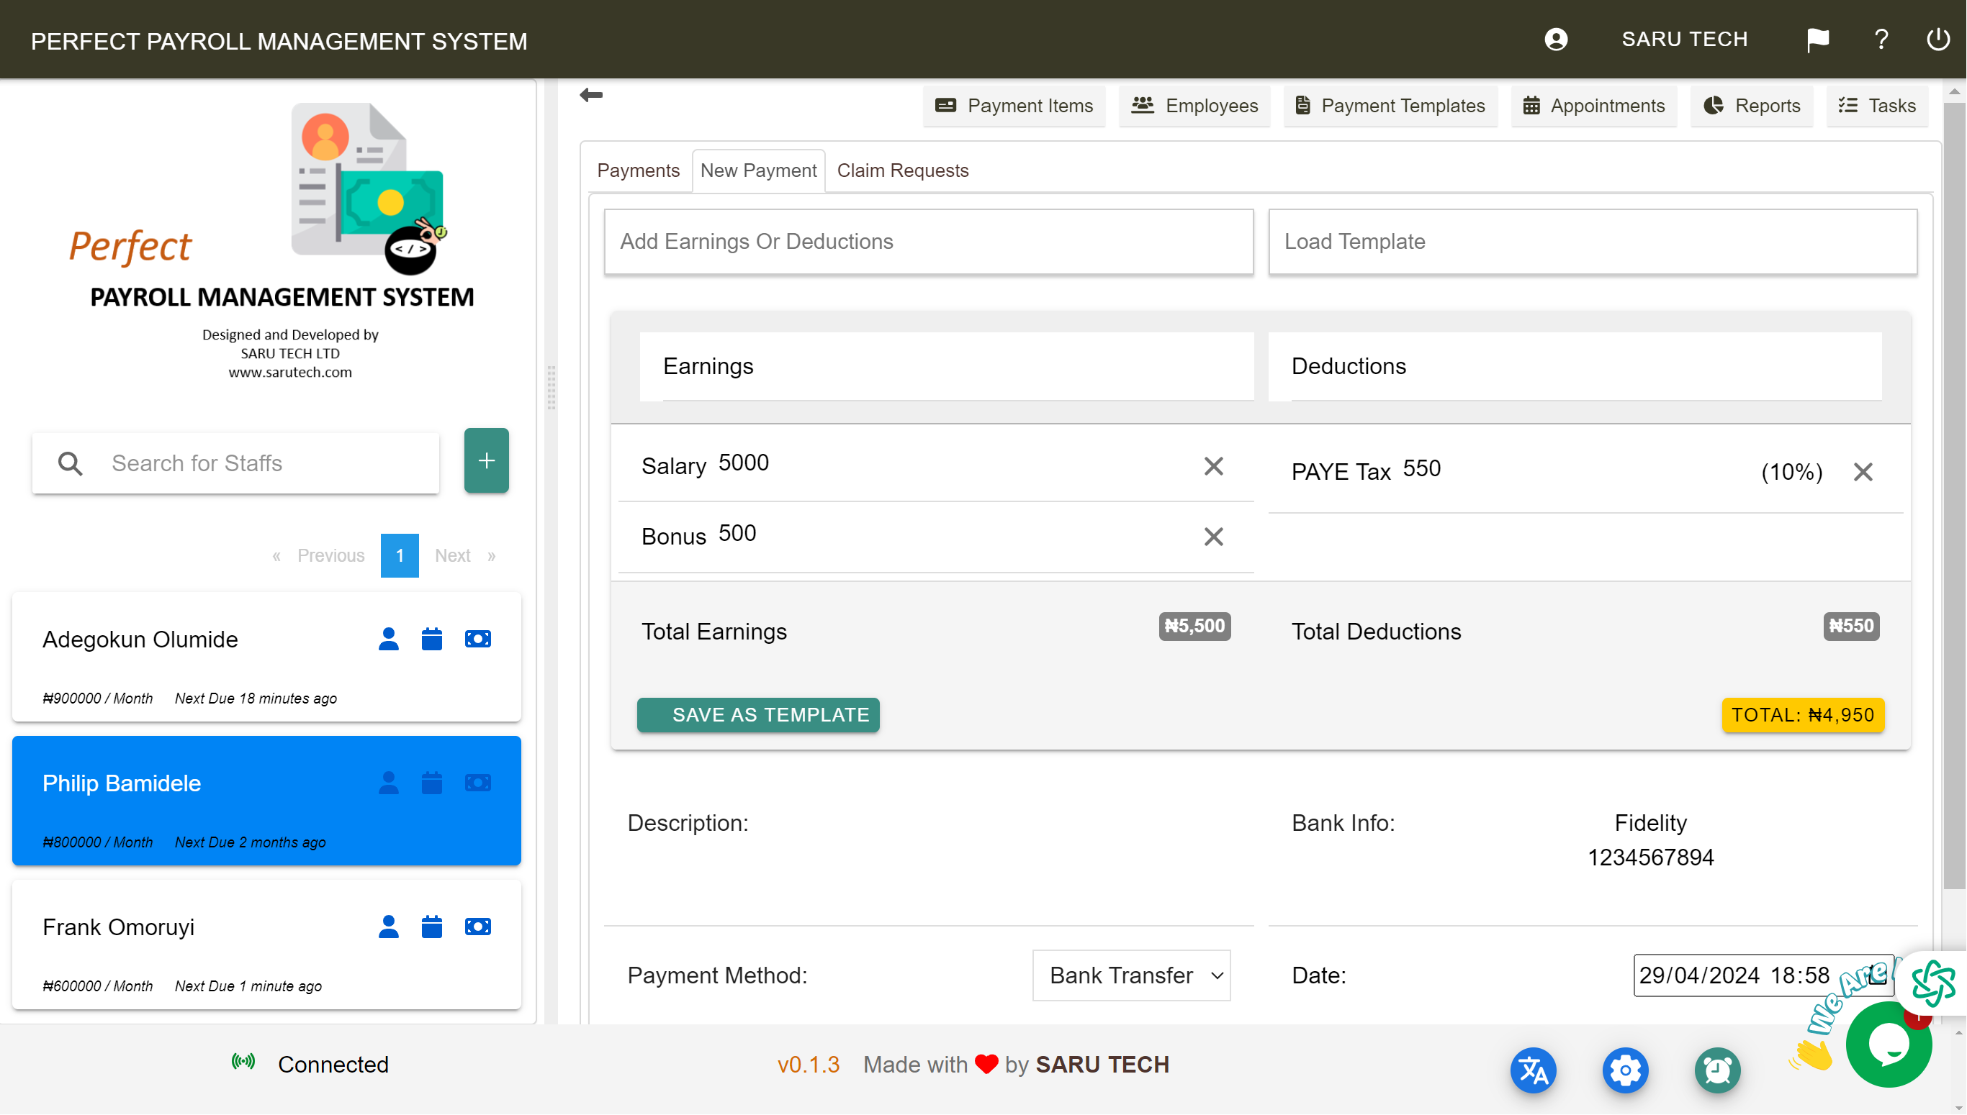Click the payment icon for Frank Omoruyi
Screen dimensions: 1967x1115
tap(477, 927)
